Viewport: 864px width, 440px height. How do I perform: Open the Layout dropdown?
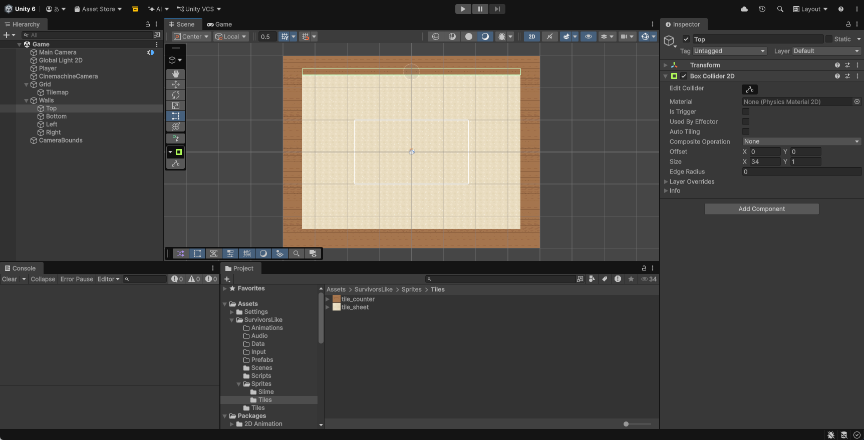click(810, 9)
